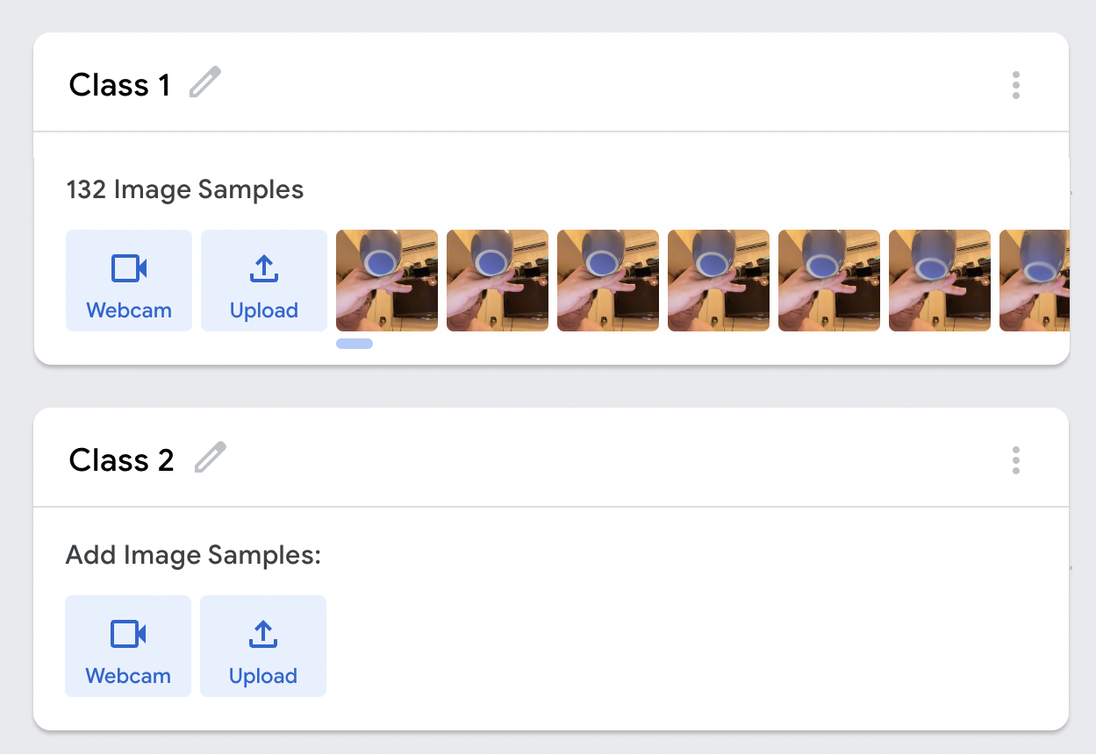The image size is (1096, 754).
Task: Select the third image sample thumbnail
Action: coord(608,281)
